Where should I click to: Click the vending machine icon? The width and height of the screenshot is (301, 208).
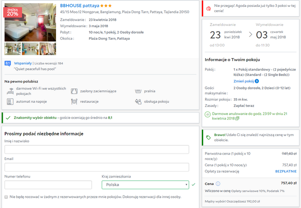pos(10,101)
